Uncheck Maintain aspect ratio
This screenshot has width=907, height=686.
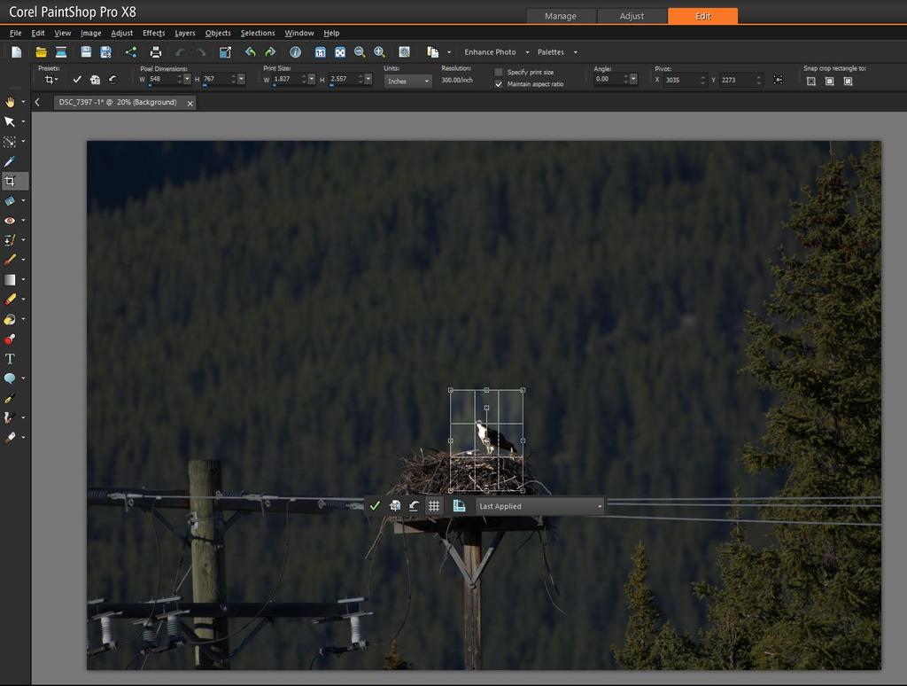pyautogui.click(x=499, y=84)
